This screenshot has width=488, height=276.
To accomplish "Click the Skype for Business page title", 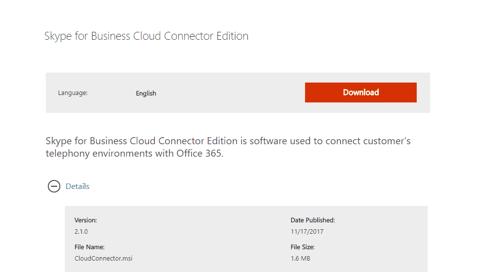I will (146, 36).
